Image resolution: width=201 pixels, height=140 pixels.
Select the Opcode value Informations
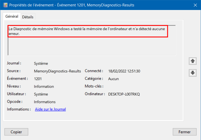pos(45,102)
